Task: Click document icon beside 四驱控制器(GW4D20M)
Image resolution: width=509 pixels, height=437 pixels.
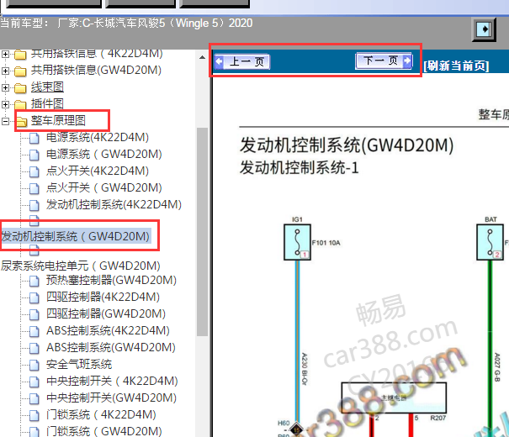Action: tap(34, 315)
